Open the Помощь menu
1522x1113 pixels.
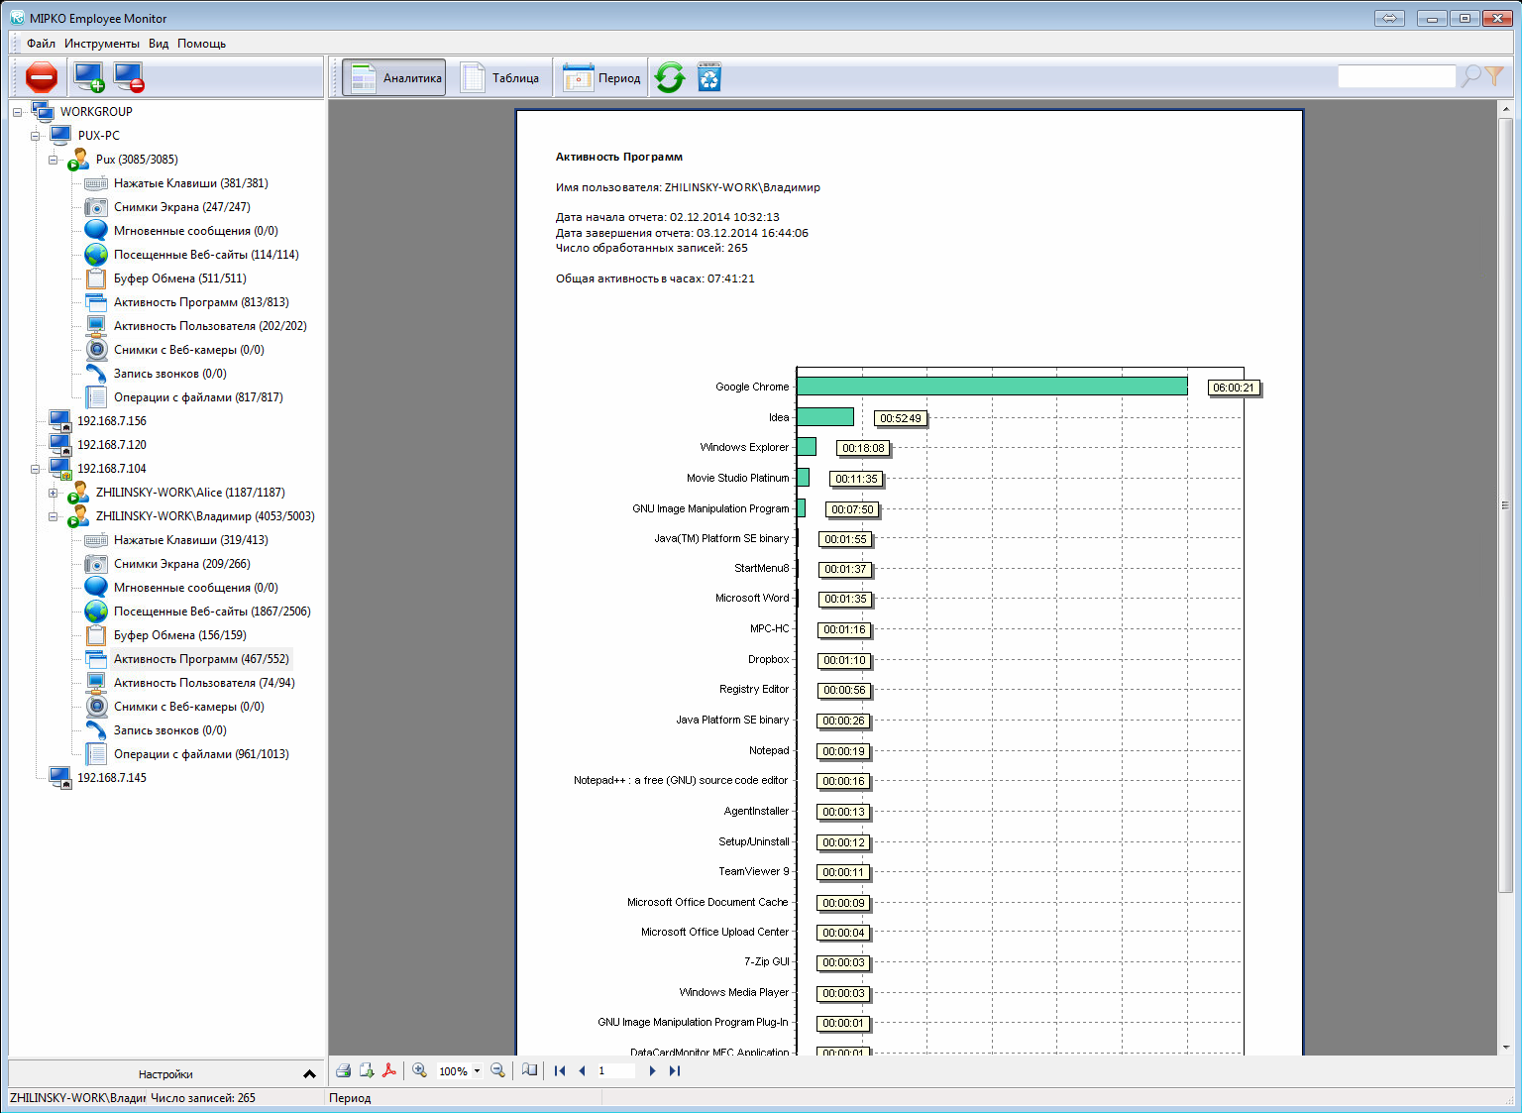(x=202, y=44)
